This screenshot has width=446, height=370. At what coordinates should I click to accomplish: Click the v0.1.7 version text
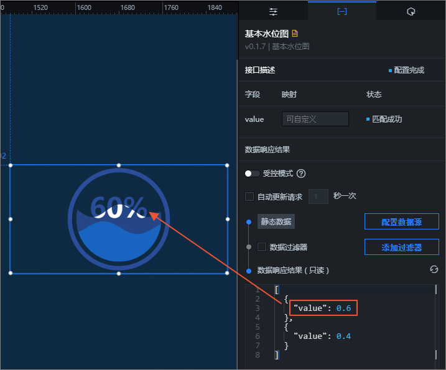tap(255, 47)
